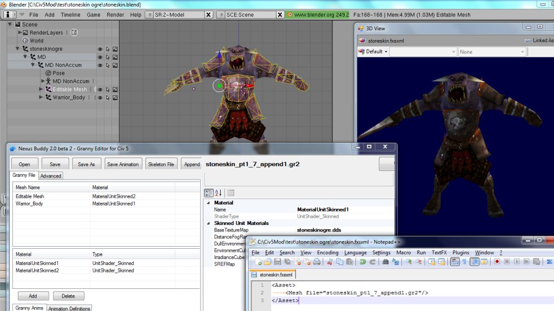The image size is (554, 311).
Task: Click Notepad++ Save icon
Action: coord(278,262)
